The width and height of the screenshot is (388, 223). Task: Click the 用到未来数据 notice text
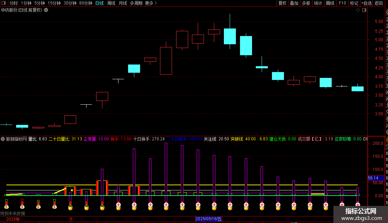13,213
